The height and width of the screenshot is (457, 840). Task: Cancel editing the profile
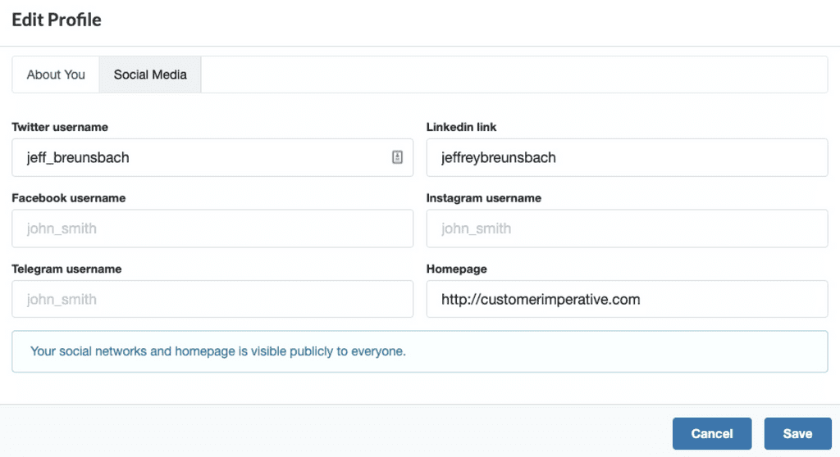pyautogui.click(x=712, y=433)
